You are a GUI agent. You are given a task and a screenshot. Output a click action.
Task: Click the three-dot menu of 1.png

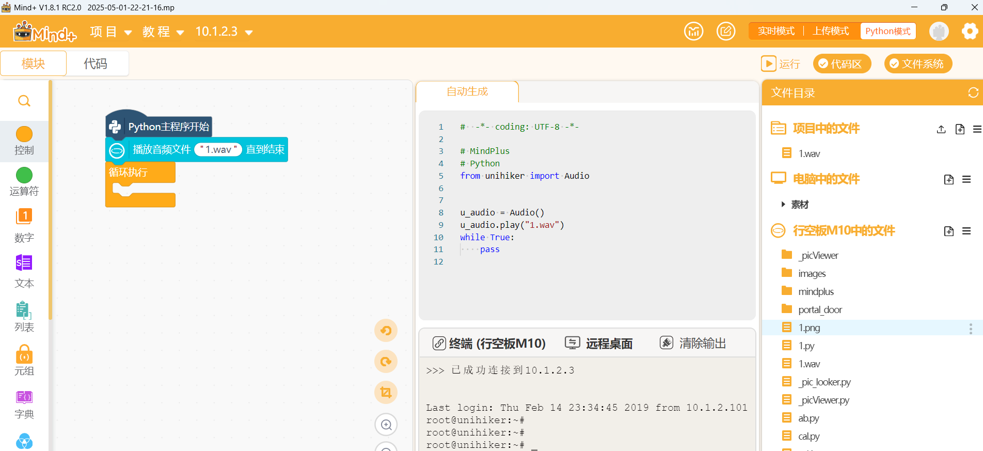[x=971, y=328]
